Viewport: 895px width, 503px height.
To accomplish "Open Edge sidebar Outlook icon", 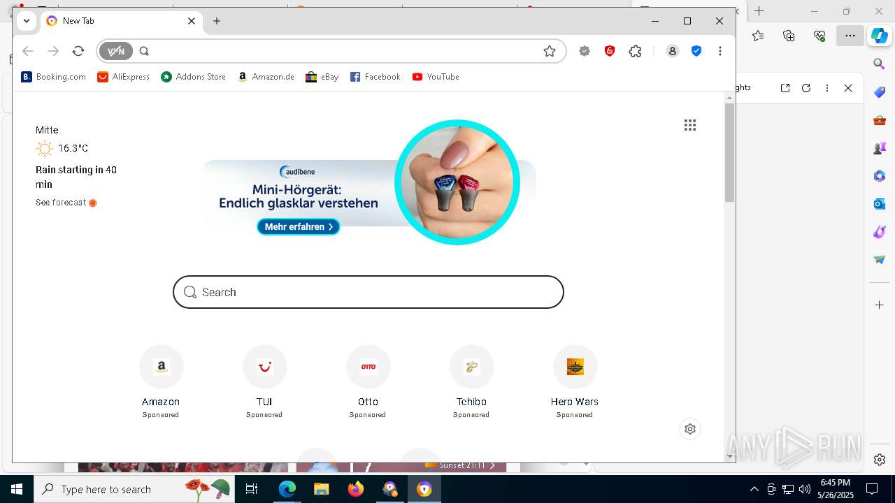I will click(880, 204).
